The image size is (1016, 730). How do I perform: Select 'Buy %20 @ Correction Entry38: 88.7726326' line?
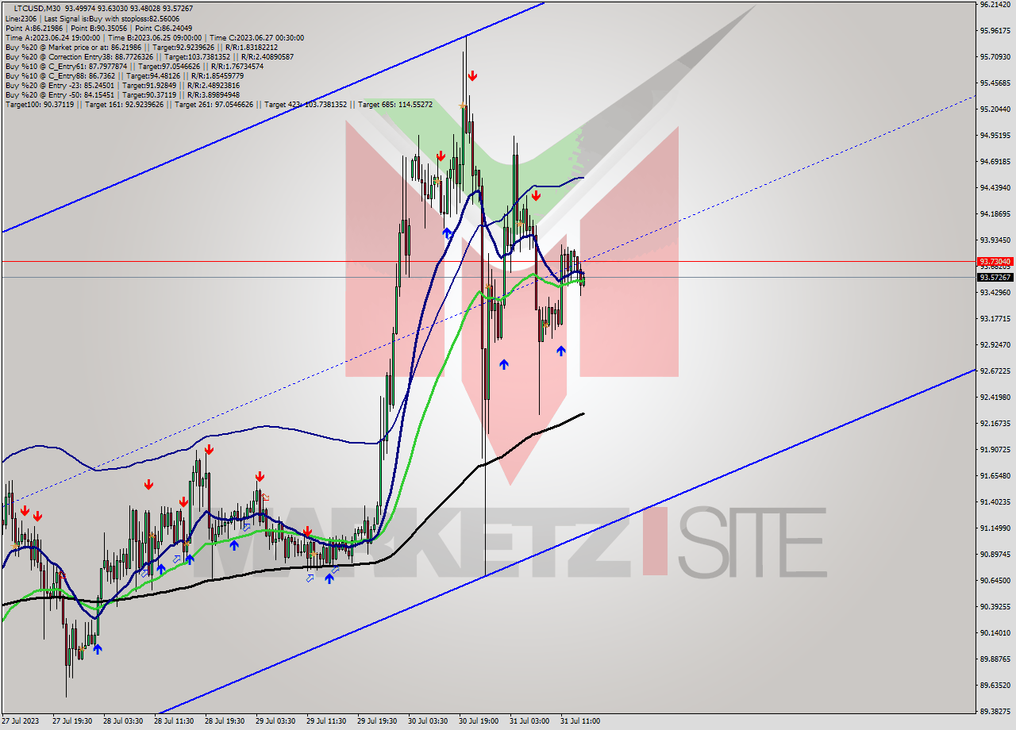pyautogui.click(x=149, y=56)
